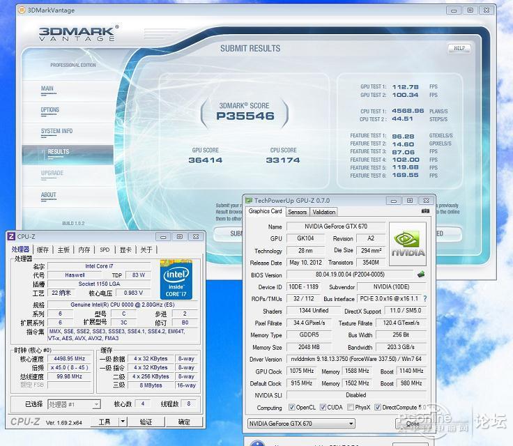Viewport: 513px width, 446px height.
Task: Open SYSTEM INFO in 3DMark Vantage sidebar
Action: pos(56,131)
